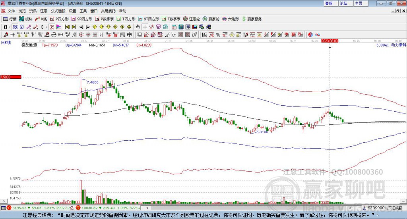Click the 主页 homepage button

361,3
